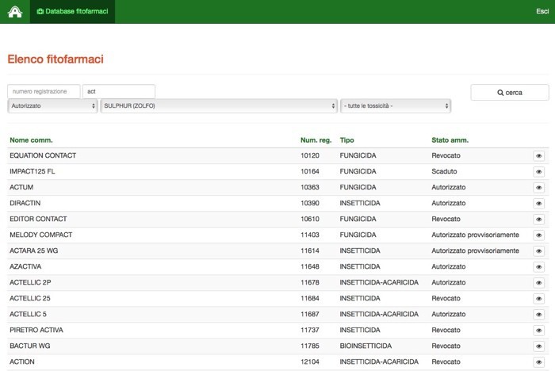Select the ACTARA 25 WG product name
The width and height of the screenshot is (555, 371).
coord(33,251)
